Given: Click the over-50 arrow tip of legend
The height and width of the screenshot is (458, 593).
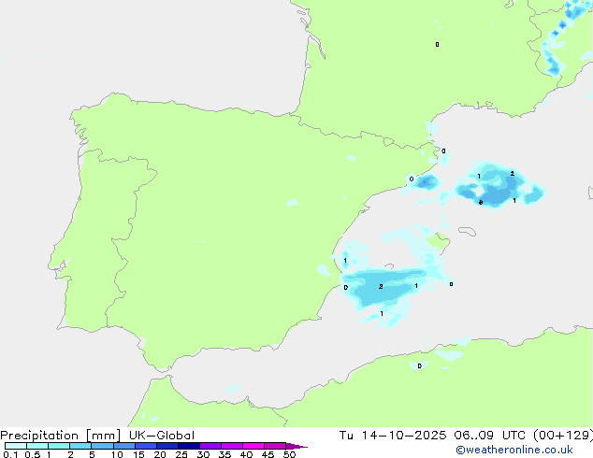Looking at the screenshot, I should 296,446.
